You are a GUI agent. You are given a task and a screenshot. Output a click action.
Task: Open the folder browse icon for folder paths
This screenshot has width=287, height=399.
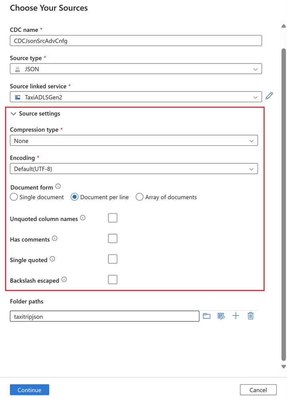[207, 316]
